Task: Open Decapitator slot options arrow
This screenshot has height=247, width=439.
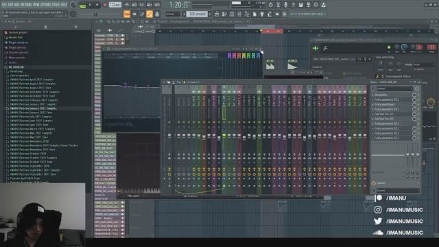Action: point(373,95)
